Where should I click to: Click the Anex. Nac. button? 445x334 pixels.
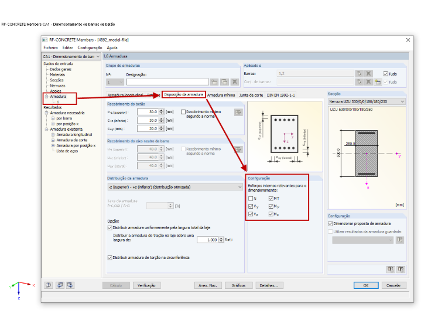click(208, 285)
